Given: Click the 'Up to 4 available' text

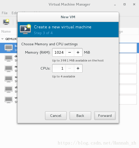Looking at the screenshot, I should [x=64, y=76].
